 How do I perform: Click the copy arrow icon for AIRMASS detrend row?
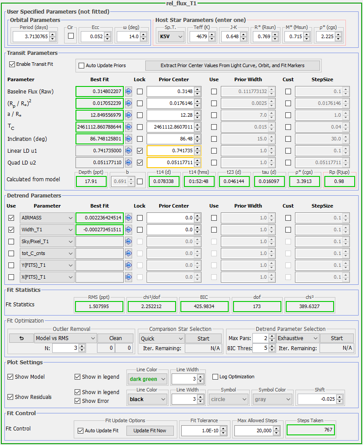[x=129, y=218]
